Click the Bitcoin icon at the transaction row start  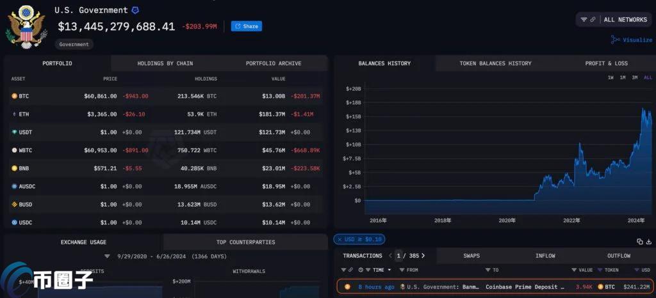347,286
